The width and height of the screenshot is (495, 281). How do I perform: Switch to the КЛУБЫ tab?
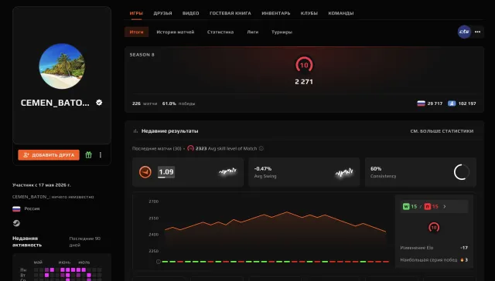[x=309, y=13]
